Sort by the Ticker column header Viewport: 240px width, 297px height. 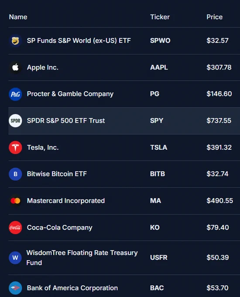pyautogui.click(x=160, y=17)
